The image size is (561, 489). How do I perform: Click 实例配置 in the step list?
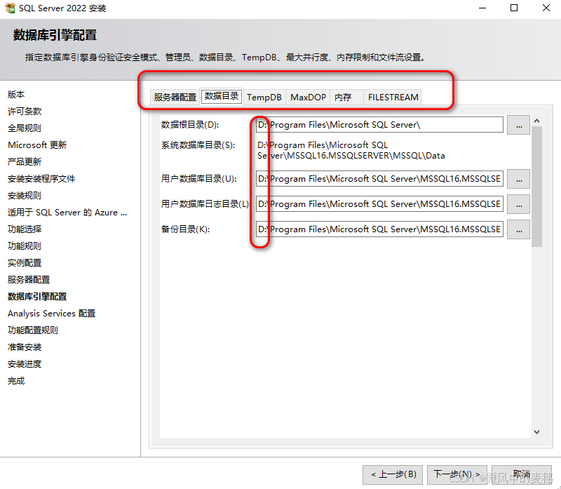(x=25, y=263)
